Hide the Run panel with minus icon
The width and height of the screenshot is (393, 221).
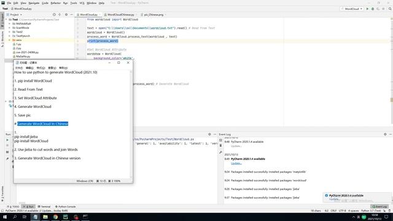(215, 134)
